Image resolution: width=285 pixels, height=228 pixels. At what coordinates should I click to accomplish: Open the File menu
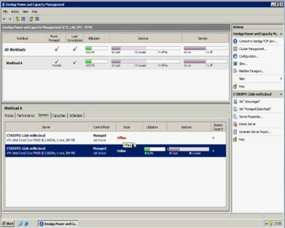5,12
